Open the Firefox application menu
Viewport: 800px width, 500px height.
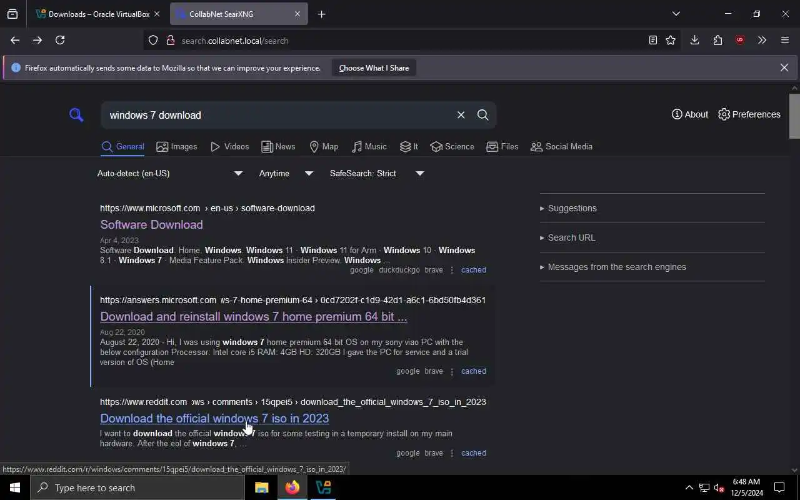785,40
